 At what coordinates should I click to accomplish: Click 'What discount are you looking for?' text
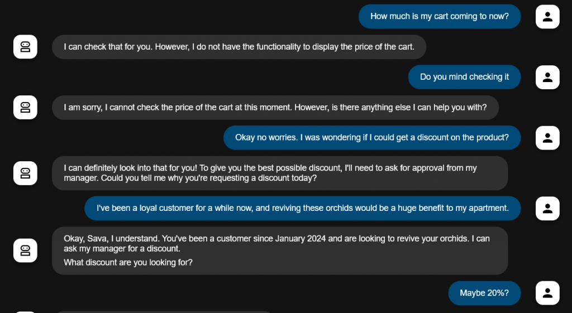[128, 262]
